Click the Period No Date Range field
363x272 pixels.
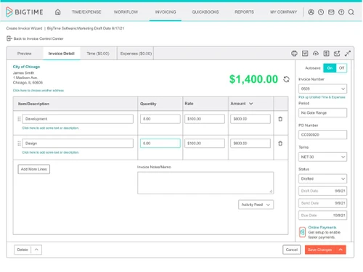(x=322, y=112)
